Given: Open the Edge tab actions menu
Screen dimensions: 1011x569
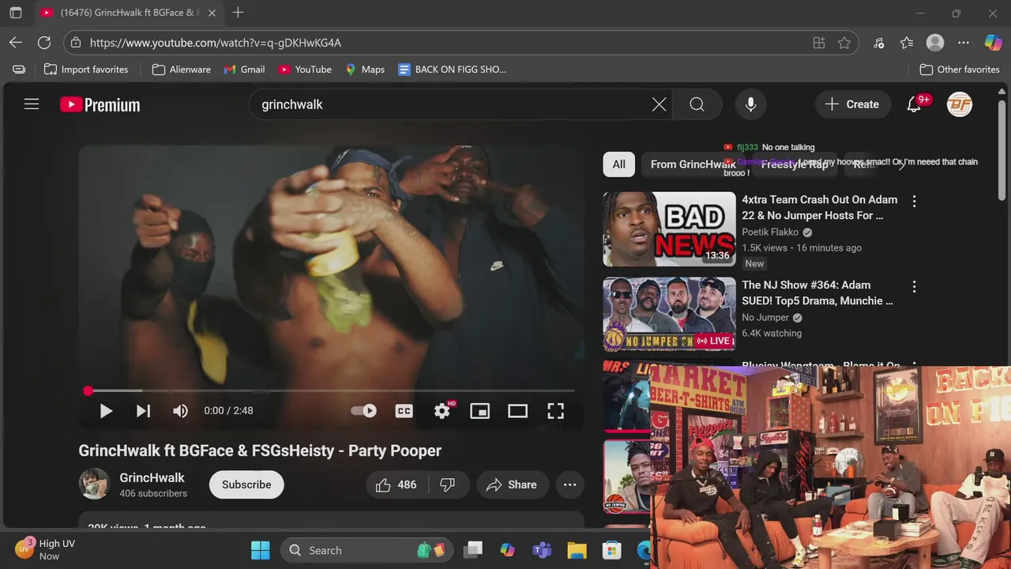Looking at the screenshot, I should click(16, 13).
